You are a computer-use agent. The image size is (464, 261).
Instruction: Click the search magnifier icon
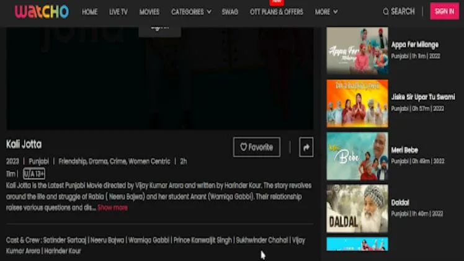[x=386, y=12]
